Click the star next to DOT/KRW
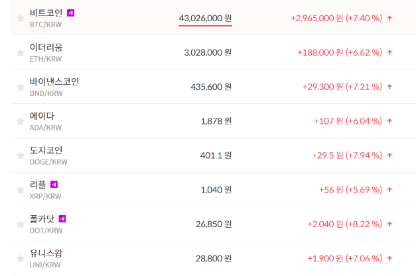 [x=20, y=224]
